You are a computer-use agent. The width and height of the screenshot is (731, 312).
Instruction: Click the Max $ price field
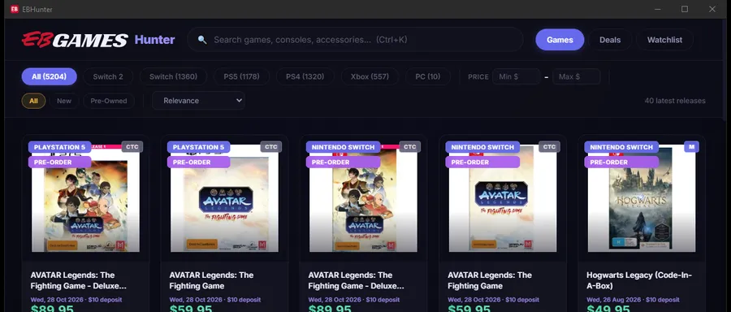click(576, 76)
